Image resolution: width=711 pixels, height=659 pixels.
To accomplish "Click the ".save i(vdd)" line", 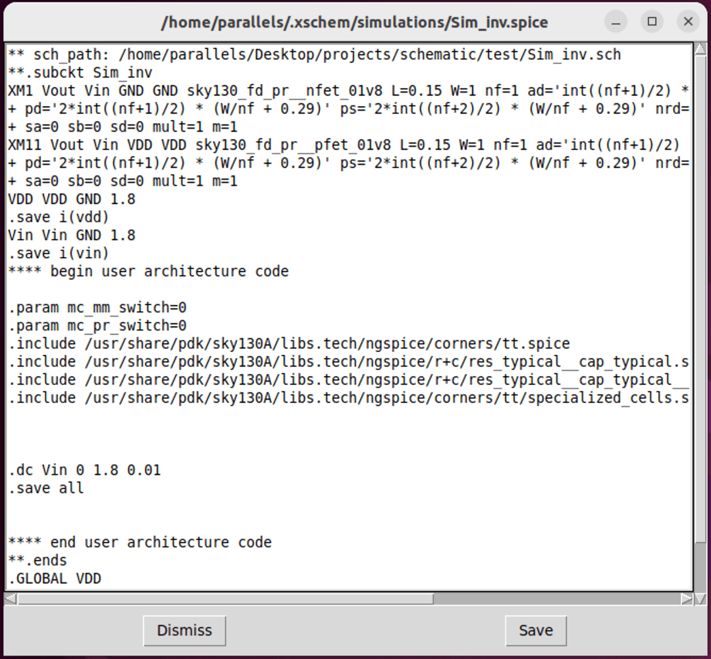I will click(x=59, y=217).
